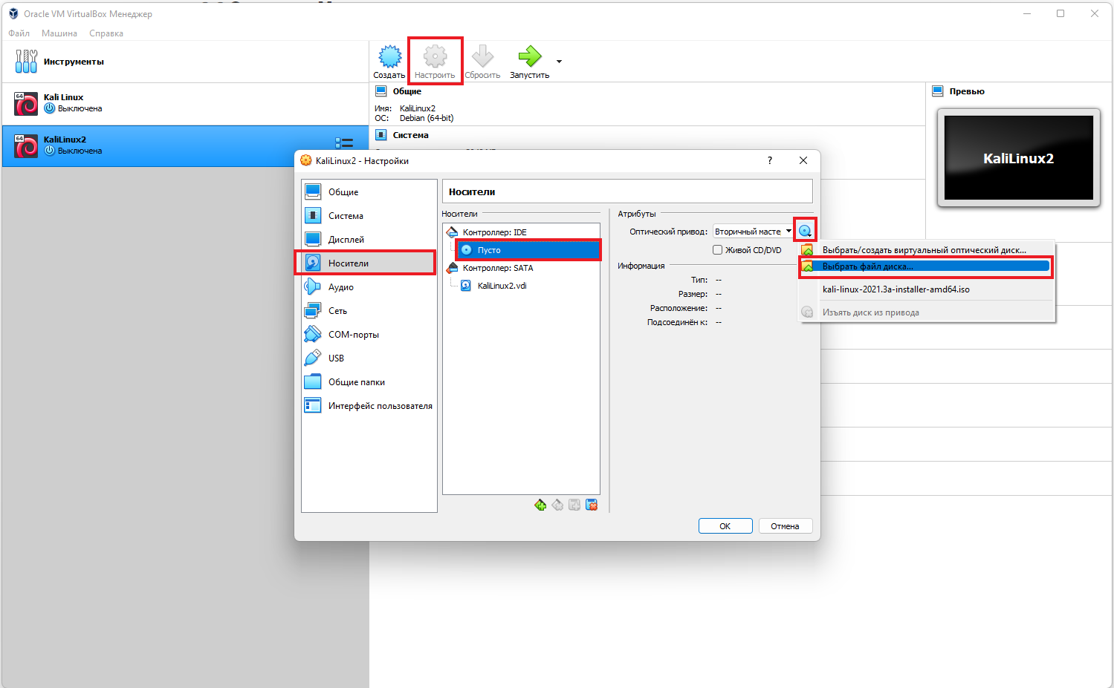Click the remove controller icon below the tree
Viewport: 1114px width, 688px height.
click(x=557, y=505)
